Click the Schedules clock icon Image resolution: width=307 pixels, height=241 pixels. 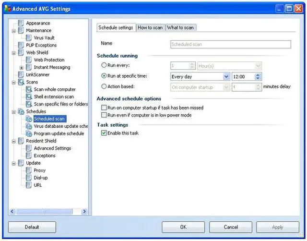click(x=21, y=111)
